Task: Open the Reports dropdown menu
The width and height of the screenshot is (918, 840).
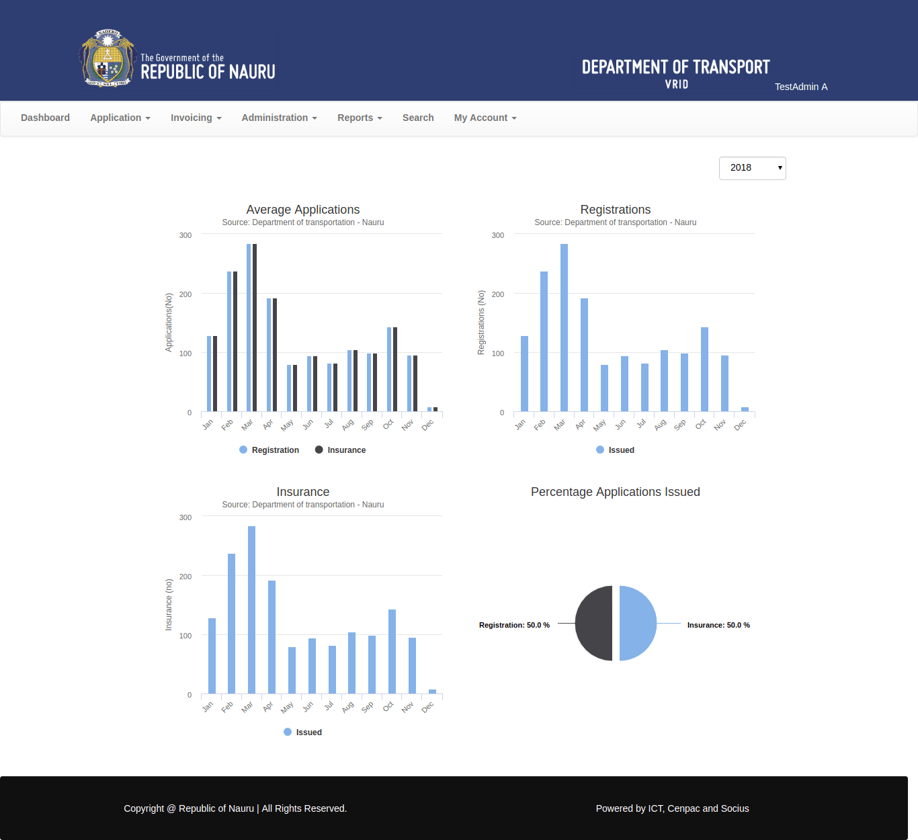Action: (360, 118)
